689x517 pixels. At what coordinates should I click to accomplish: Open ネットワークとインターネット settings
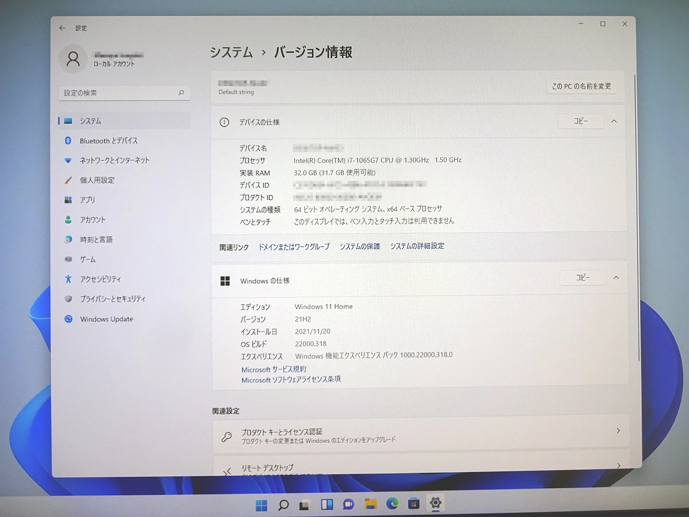125,160
